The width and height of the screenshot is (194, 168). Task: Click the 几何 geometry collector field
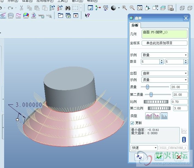(164, 34)
